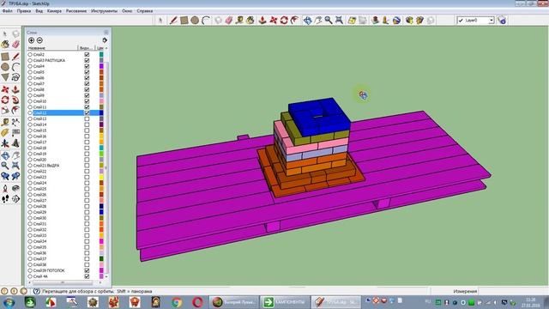
Task: Select the Section Plane tool in left toolbox
Action: [x=15, y=199]
